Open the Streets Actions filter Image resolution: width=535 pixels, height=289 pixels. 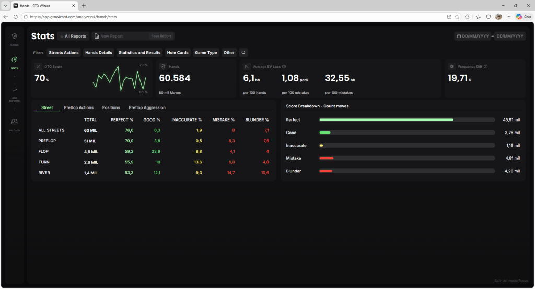[x=64, y=53]
